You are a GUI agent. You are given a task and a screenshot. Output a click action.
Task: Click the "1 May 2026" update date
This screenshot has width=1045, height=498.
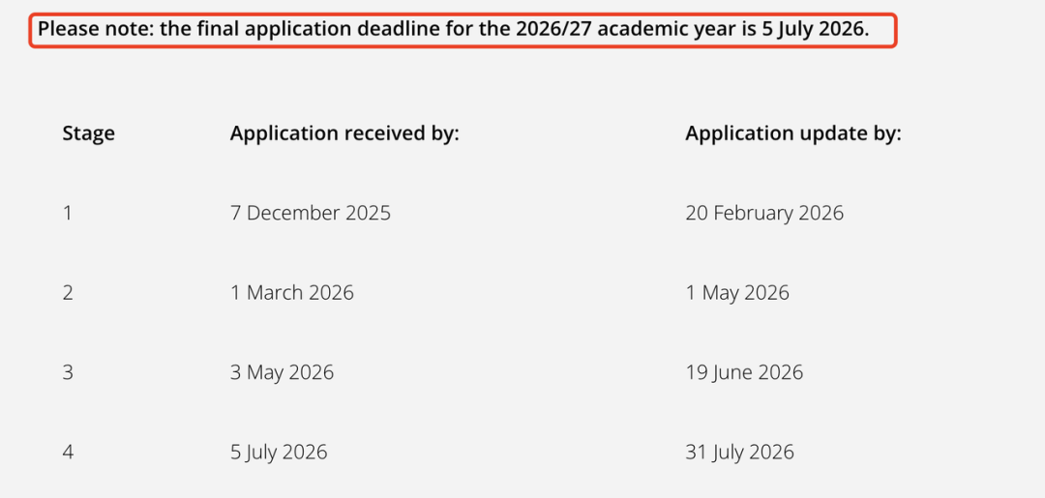pos(737,293)
